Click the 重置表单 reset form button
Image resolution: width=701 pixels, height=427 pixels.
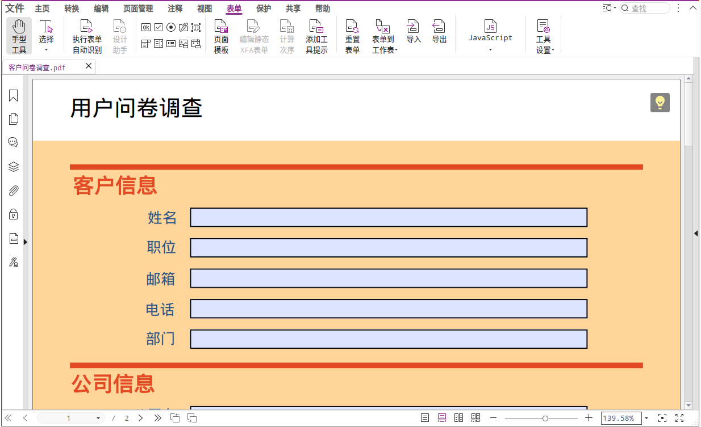click(x=352, y=35)
